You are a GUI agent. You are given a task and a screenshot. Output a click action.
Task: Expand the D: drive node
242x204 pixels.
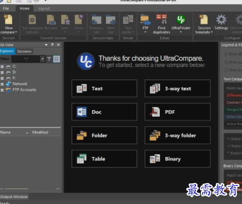2,73
